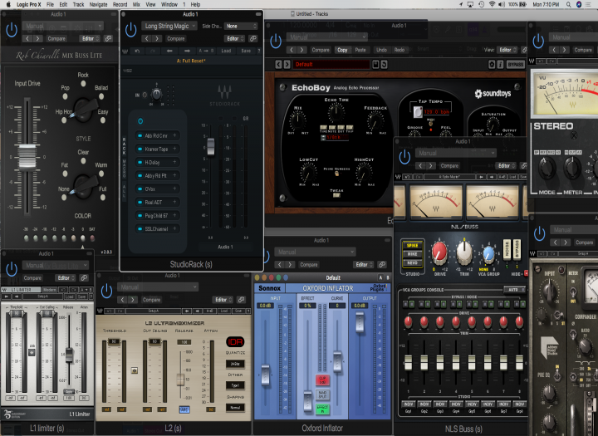Toggle the EchoBoy plugin window power button

coord(276,42)
